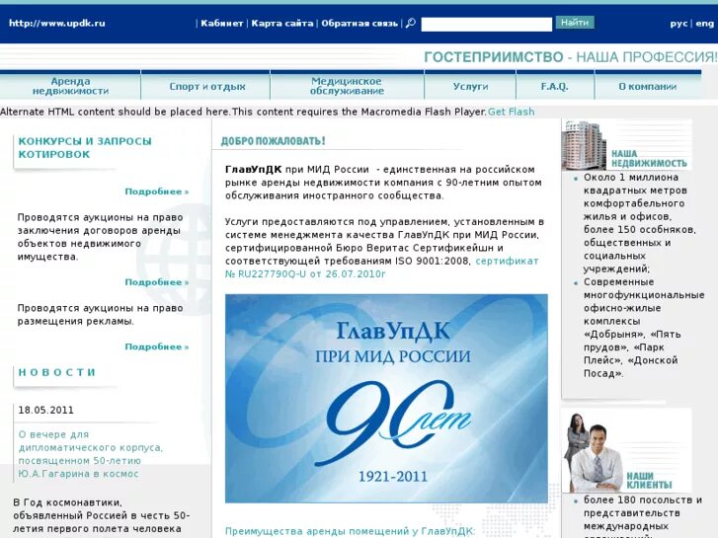Open Обратная связь link
The width and height of the screenshot is (718, 538).
point(359,24)
